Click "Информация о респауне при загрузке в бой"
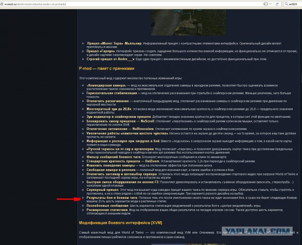This screenshot has height=245, width=302. pos(123,141)
